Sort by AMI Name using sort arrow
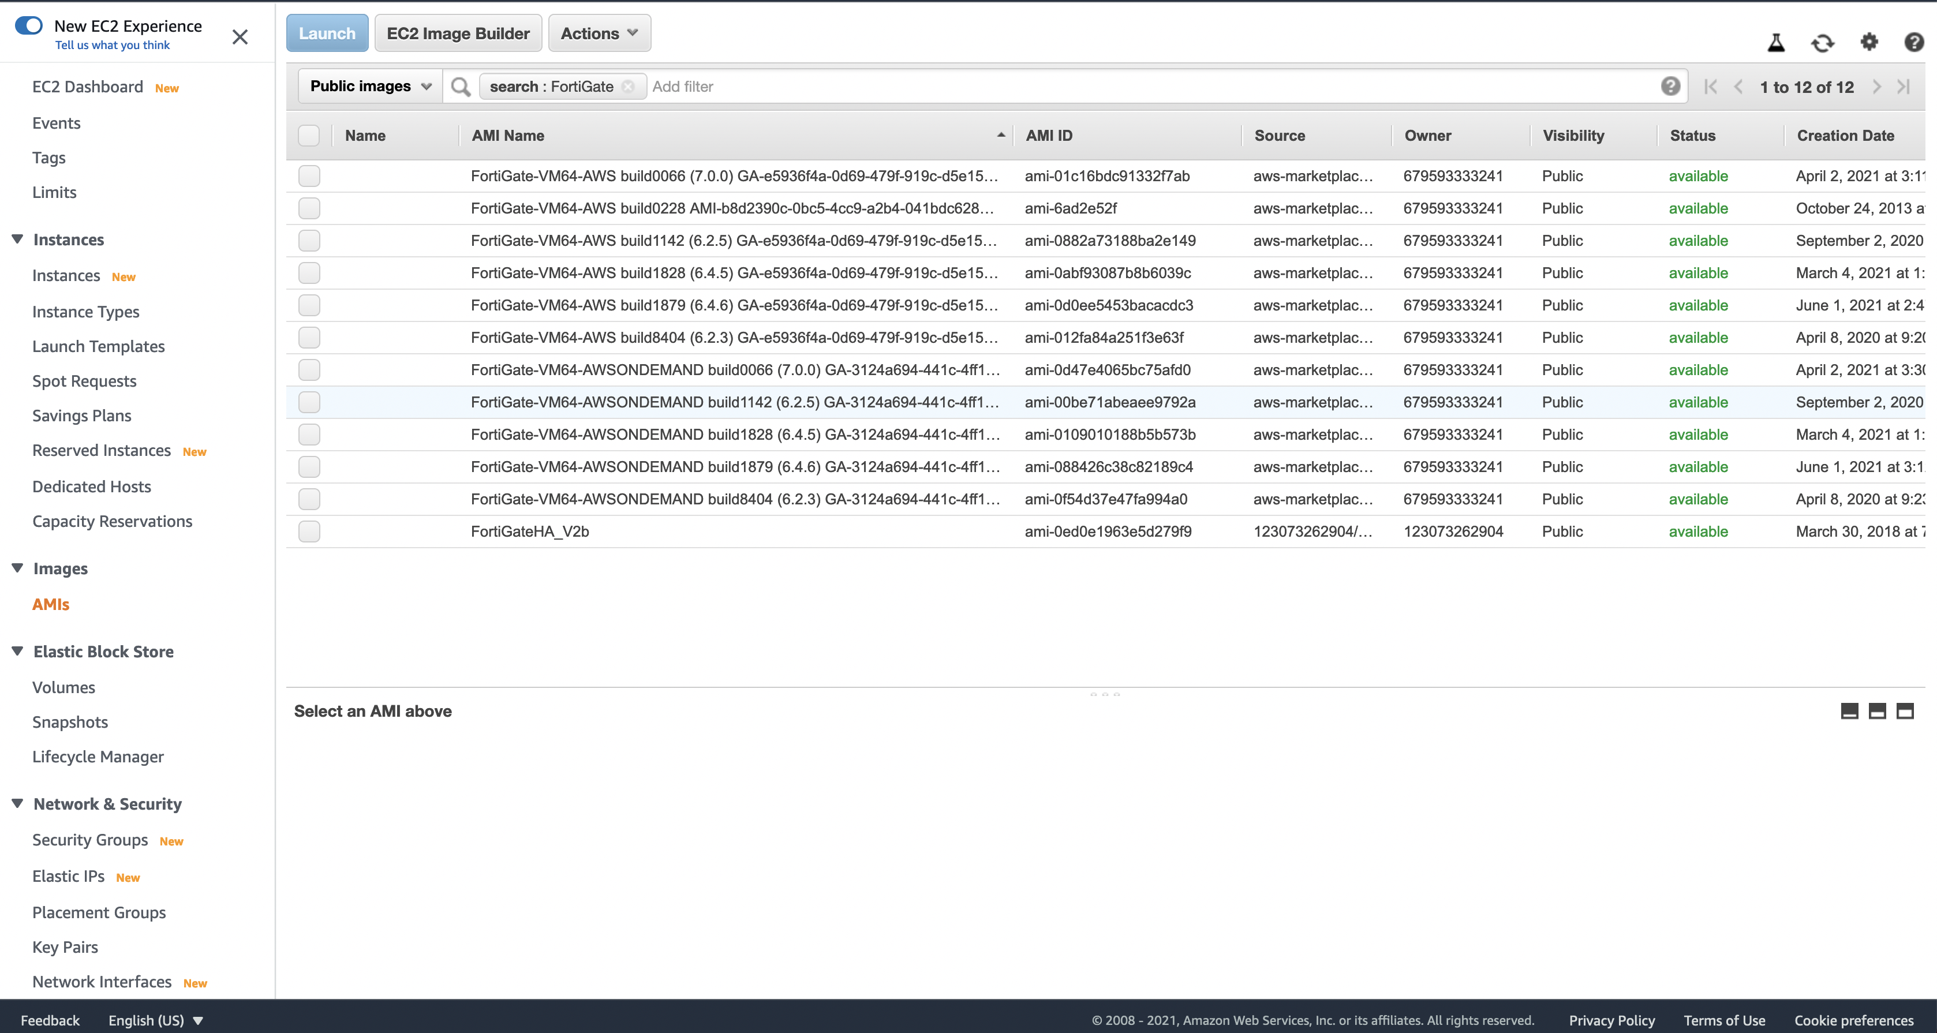 (1001, 135)
